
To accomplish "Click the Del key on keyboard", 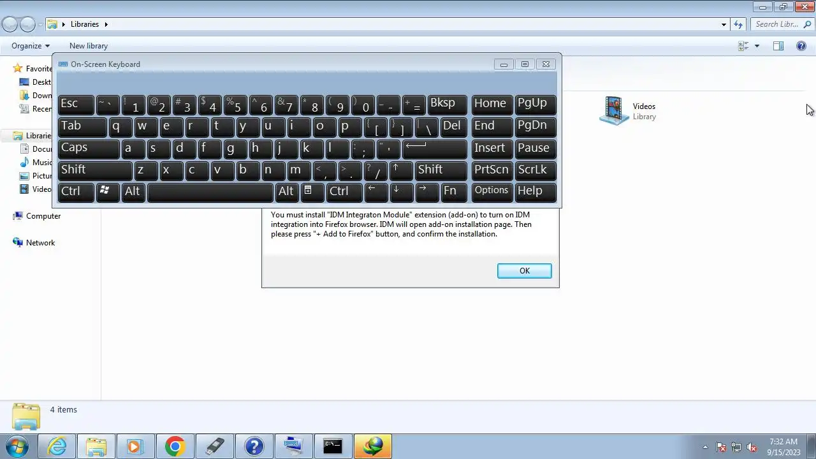I will 454,126.
